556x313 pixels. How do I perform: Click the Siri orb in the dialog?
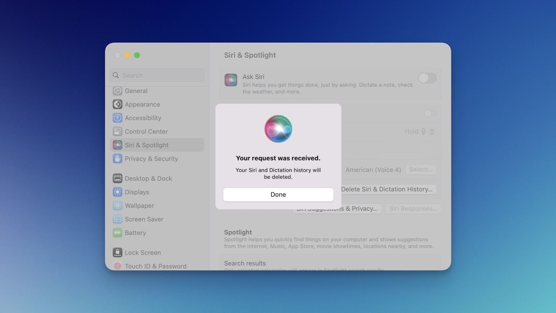[x=278, y=129]
